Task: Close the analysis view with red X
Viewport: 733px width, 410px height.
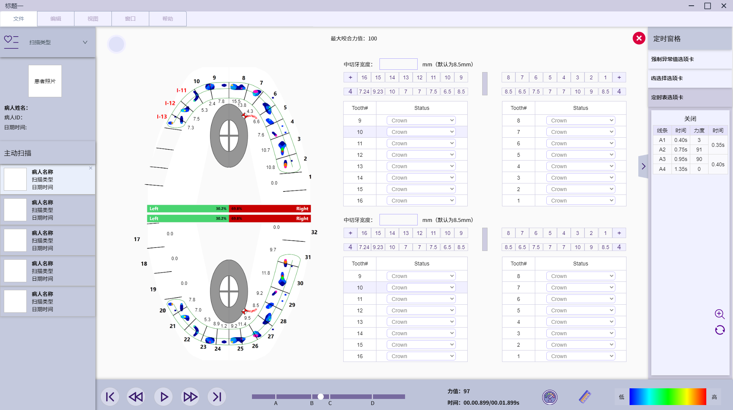Action: pos(639,38)
